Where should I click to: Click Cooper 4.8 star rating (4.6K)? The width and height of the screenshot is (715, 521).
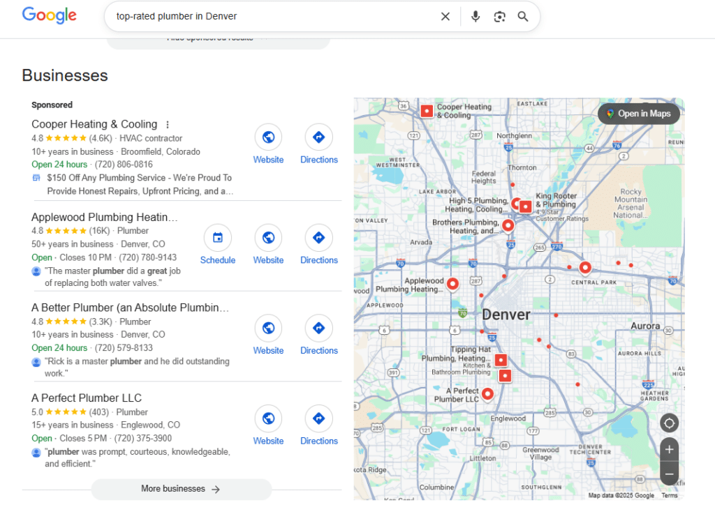pos(72,139)
